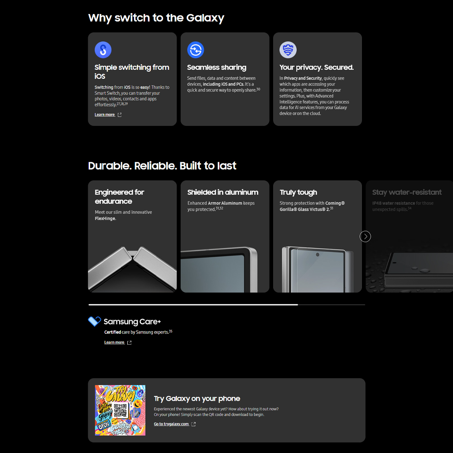Follow the Go to trygalaxy.com link
This screenshot has height=453, width=453.
[x=171, y=424]
